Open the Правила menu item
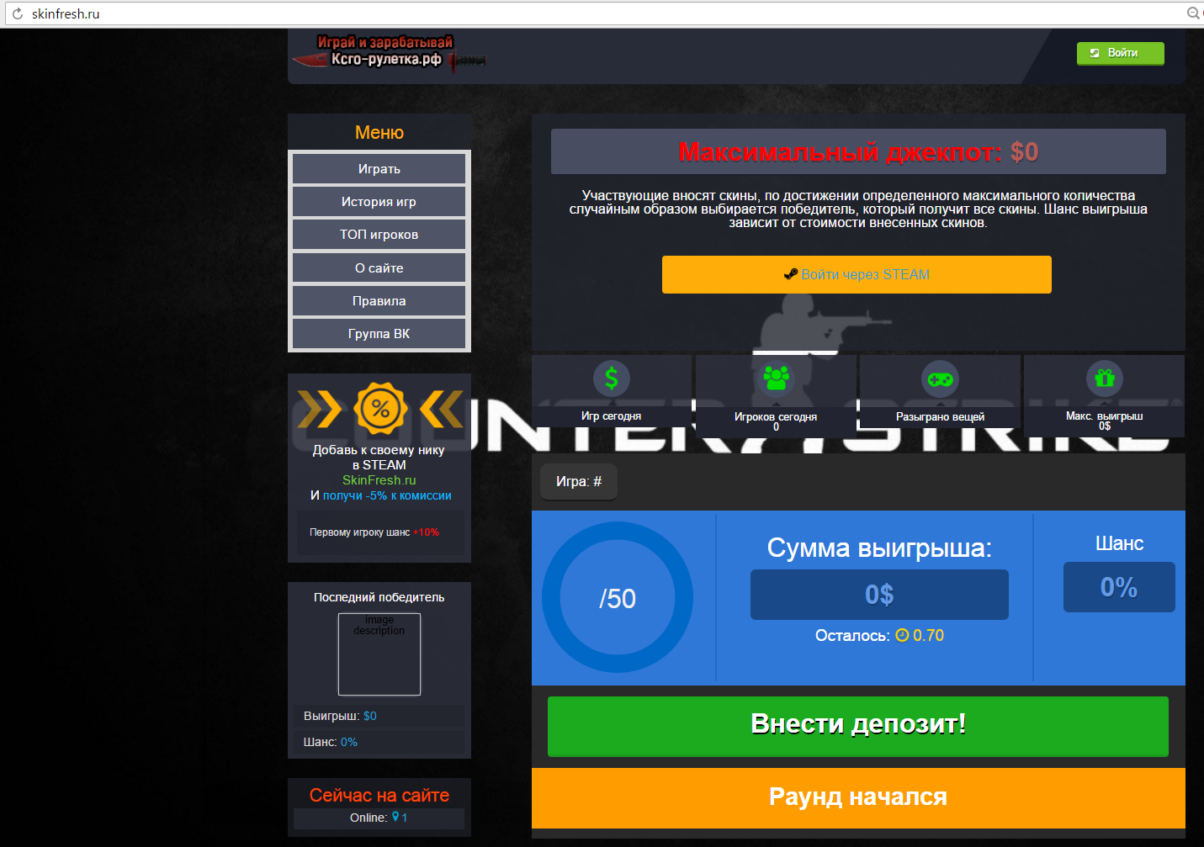This screenshot has width=1204, height=847. (379, 301)
